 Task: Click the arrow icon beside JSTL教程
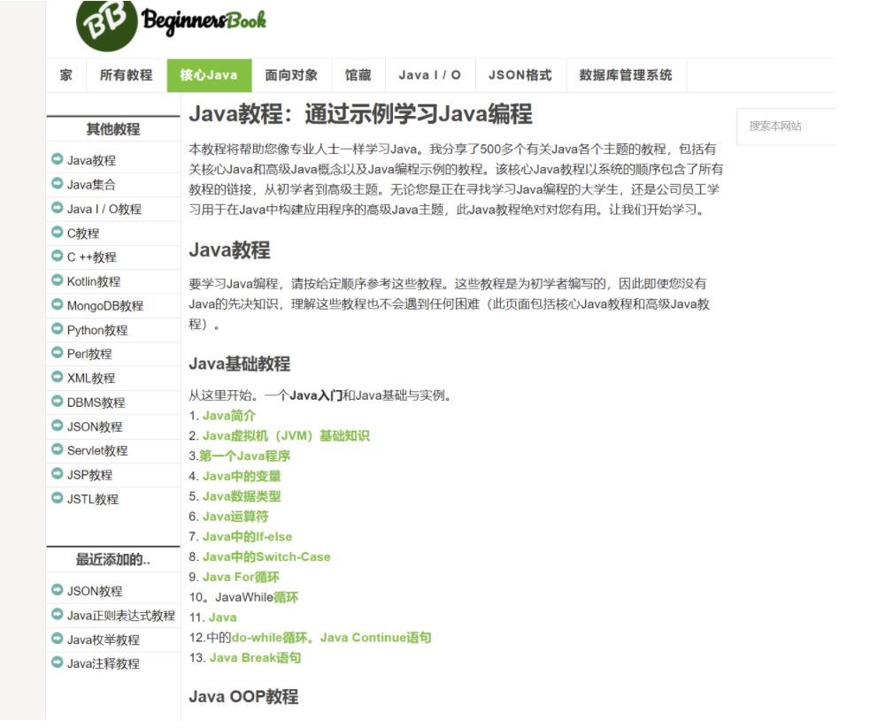tap(58, 498)
